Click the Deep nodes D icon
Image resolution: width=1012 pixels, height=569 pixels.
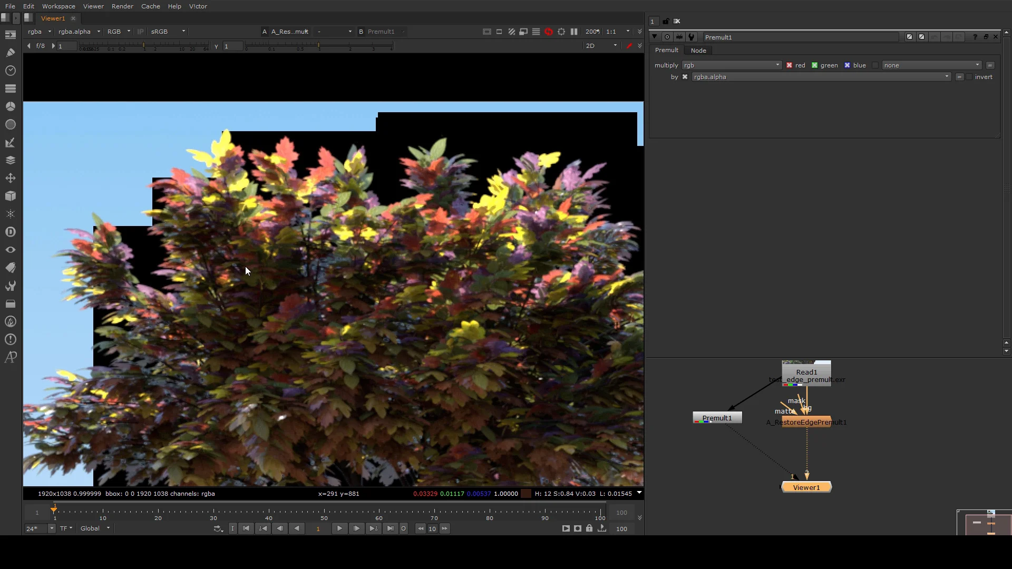point(10,232)
